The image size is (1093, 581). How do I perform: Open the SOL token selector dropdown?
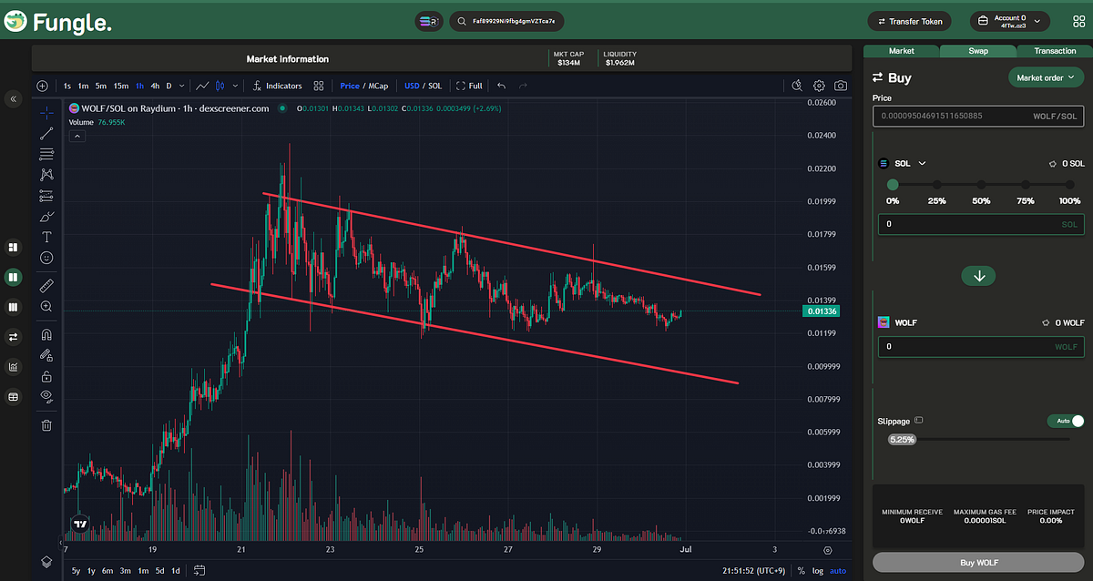[x=904, y=163]
